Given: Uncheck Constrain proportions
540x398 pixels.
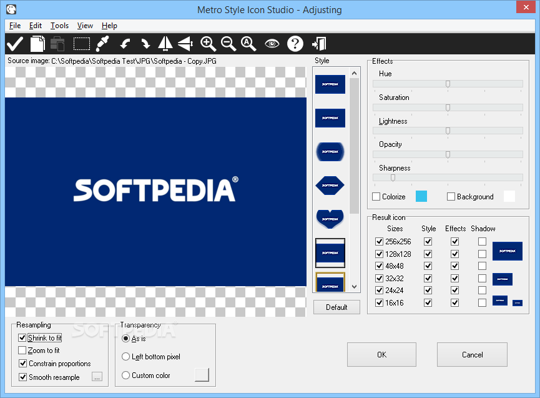Looking at the screenshot, I should [22, 364].
